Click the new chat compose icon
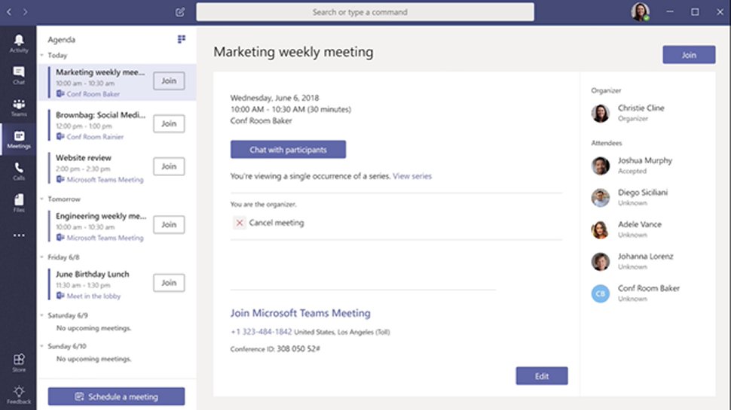The image size is (731, 410). tap(180, 12)
